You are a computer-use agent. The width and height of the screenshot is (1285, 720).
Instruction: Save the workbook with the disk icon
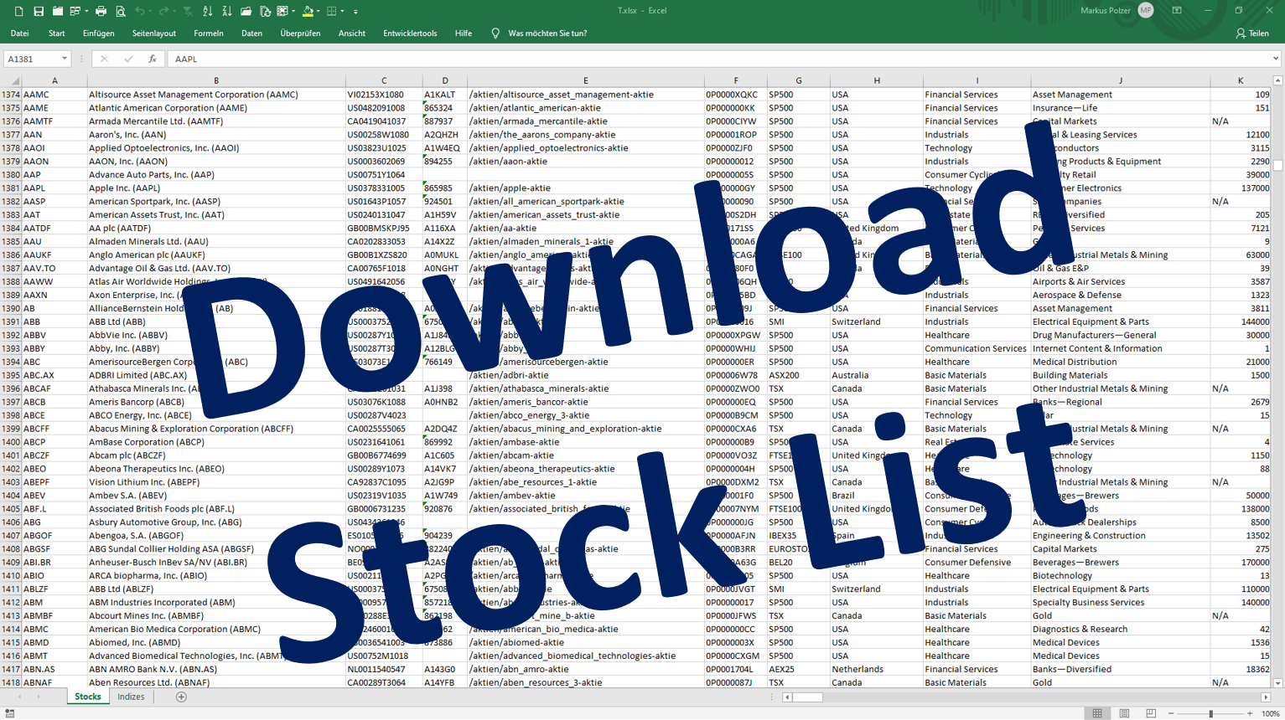39,11
